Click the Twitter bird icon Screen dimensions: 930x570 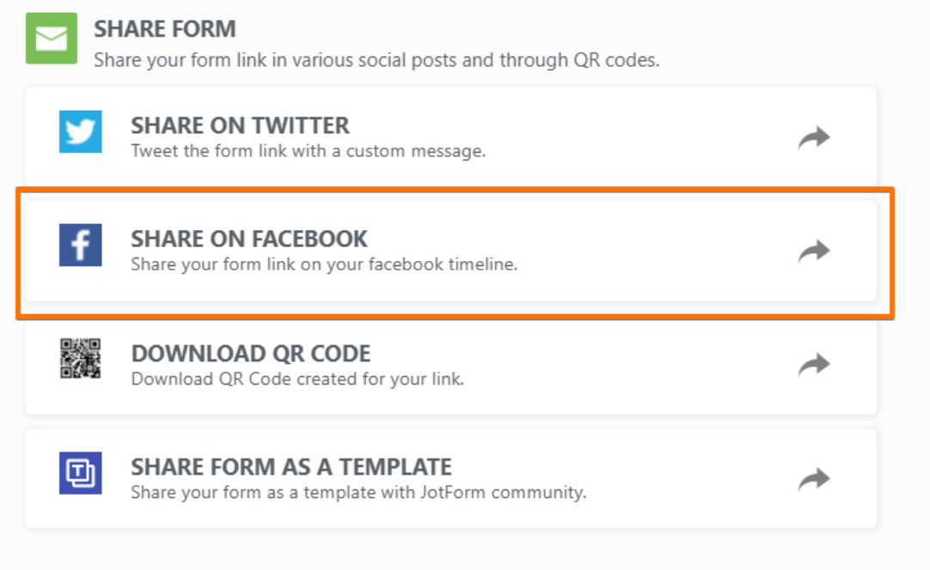click(x=81, y=131)
